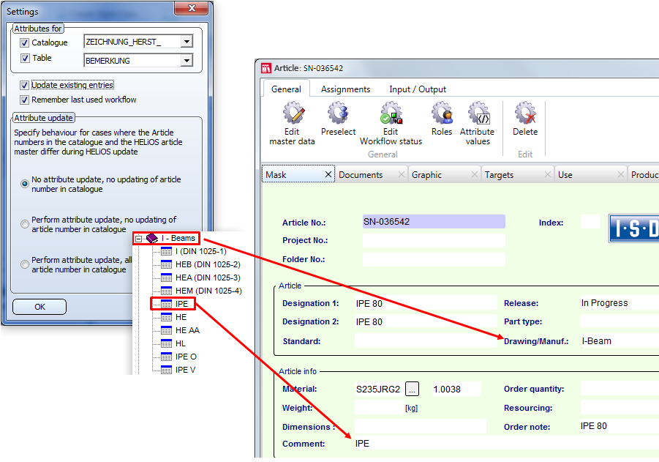This screenshot has height=462, width=659.
Task: Open material browse button next to S235JRG2
Action: point(412,390)
